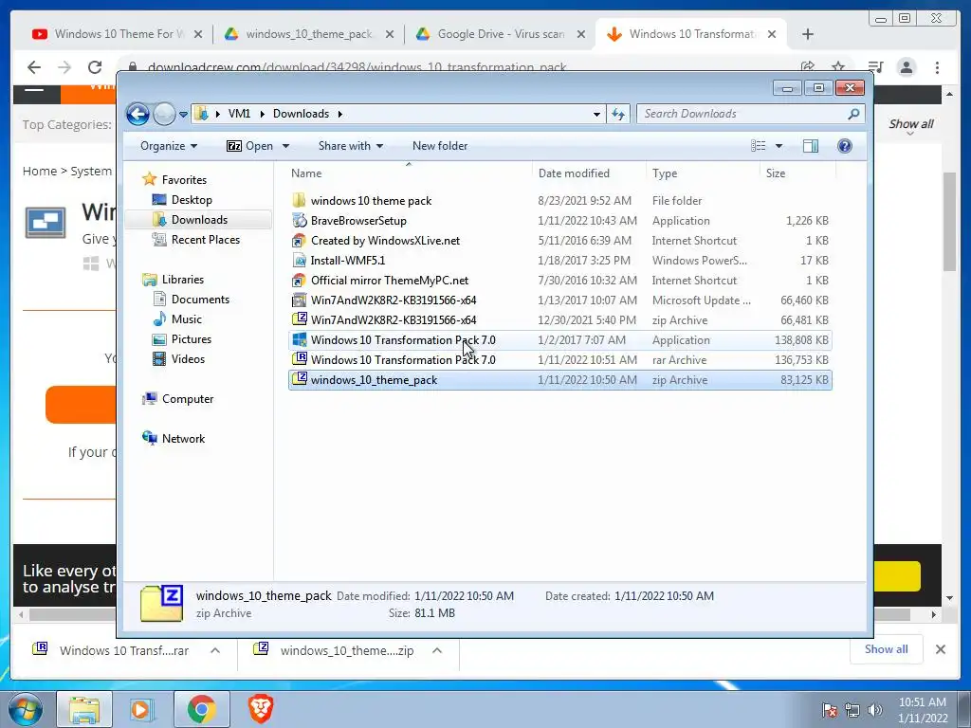Open Documents library
This screenshot has width=971, height=728.
(x=200, y=299)
